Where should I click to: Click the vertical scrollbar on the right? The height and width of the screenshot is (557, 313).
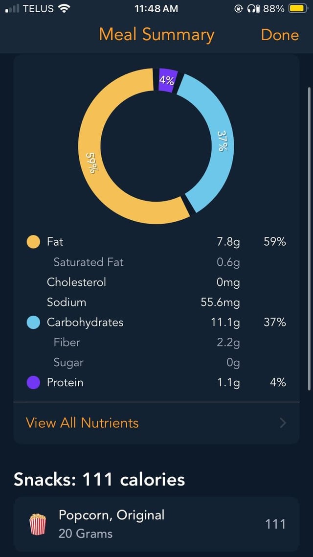309,239
